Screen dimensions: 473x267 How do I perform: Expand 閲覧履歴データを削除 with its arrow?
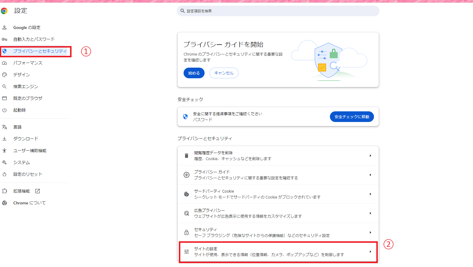click(x=370, y=156)
